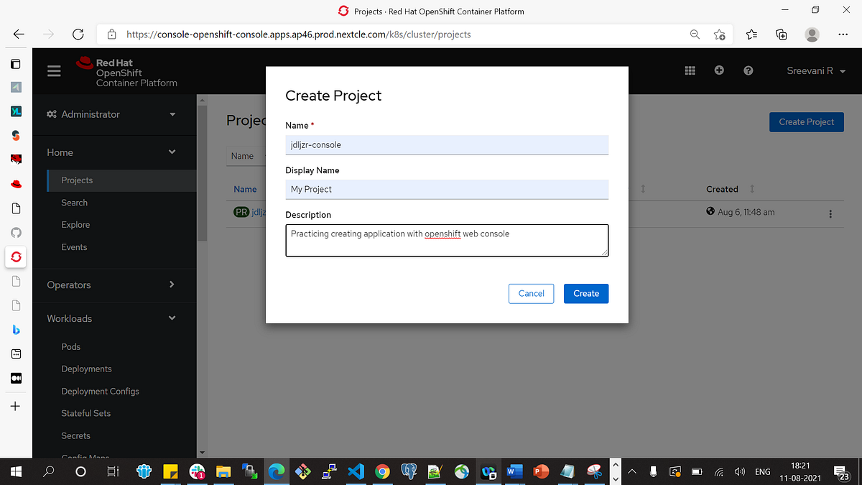Click the padlock icon in the address bar
This screenshot has height=485, width=862.
[111, 34]
